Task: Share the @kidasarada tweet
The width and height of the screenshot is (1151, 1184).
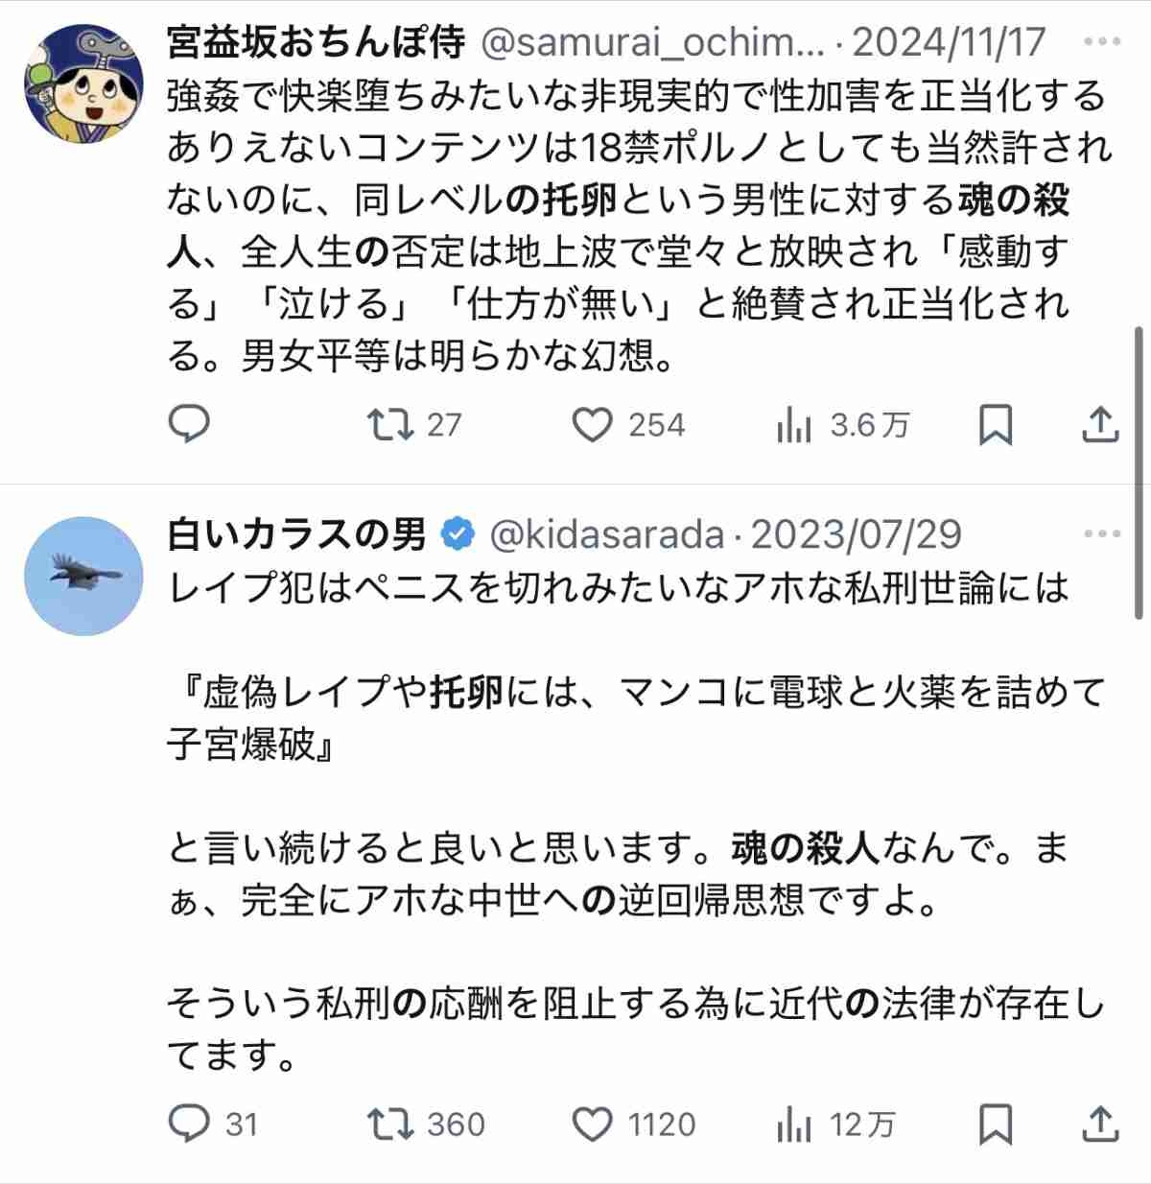Action: point(1100,1124)
